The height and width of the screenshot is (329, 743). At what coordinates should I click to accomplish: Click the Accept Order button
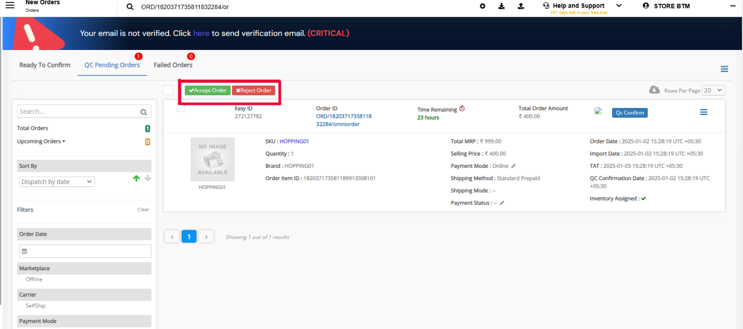pyautogui.click(x=207, y=90)
